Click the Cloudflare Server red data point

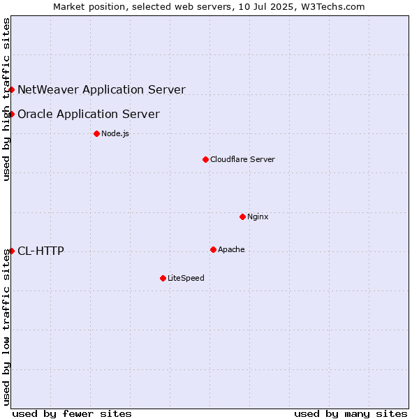tap(205, 159)
